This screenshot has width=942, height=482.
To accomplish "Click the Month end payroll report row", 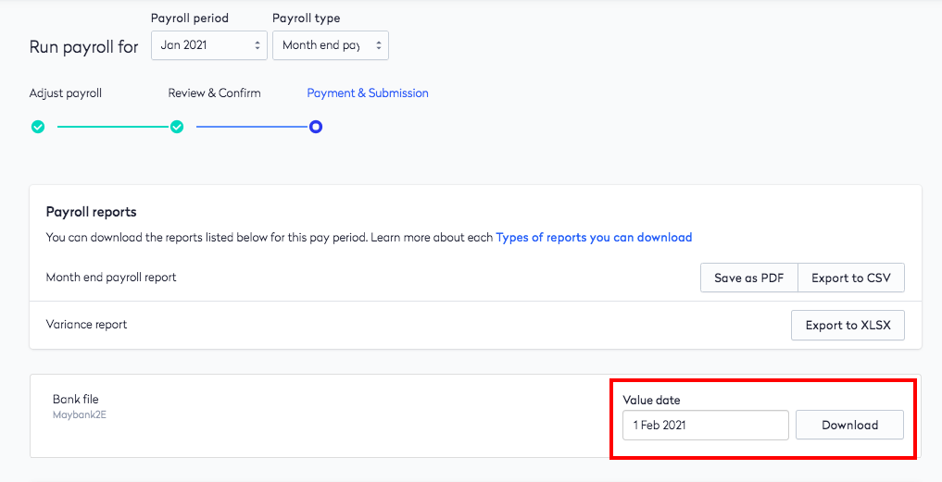I will click(475, 278).
